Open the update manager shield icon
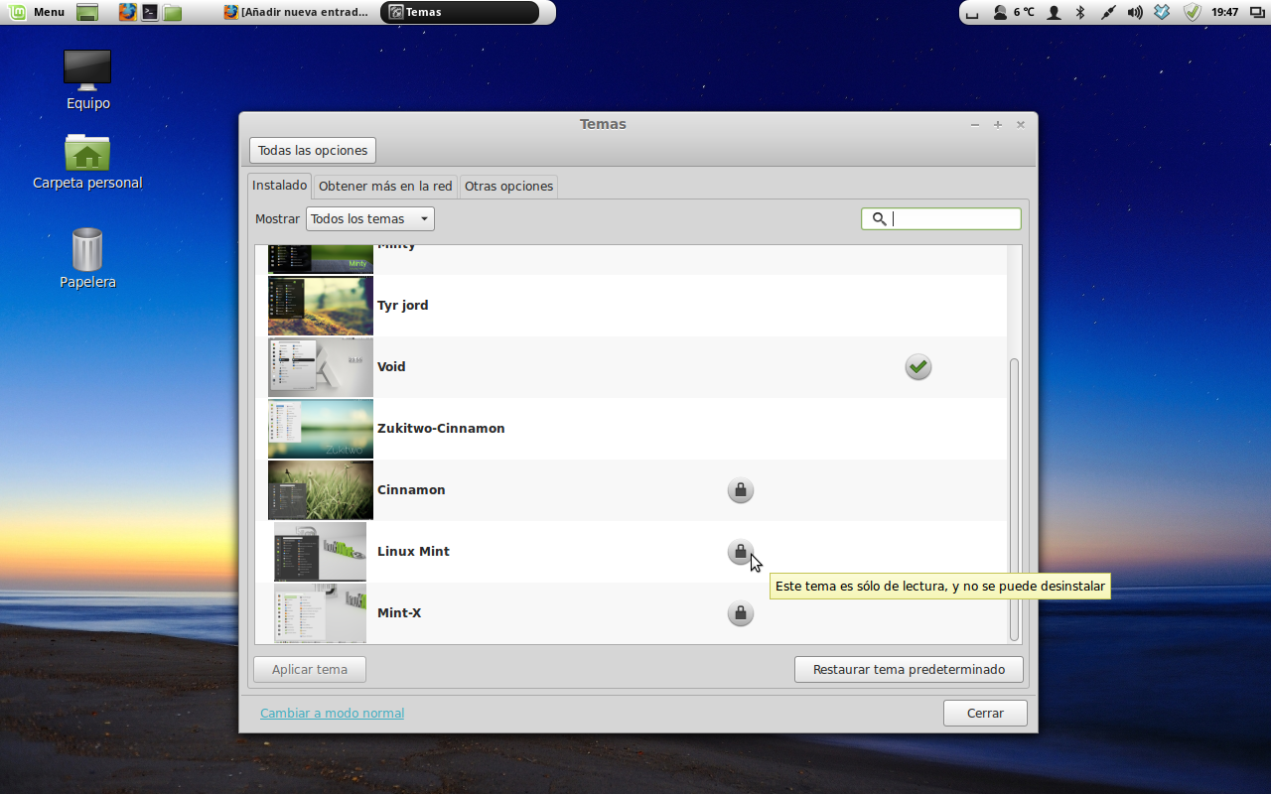The height and width of the screenshot is (794, 1271). pos(1192,12)
